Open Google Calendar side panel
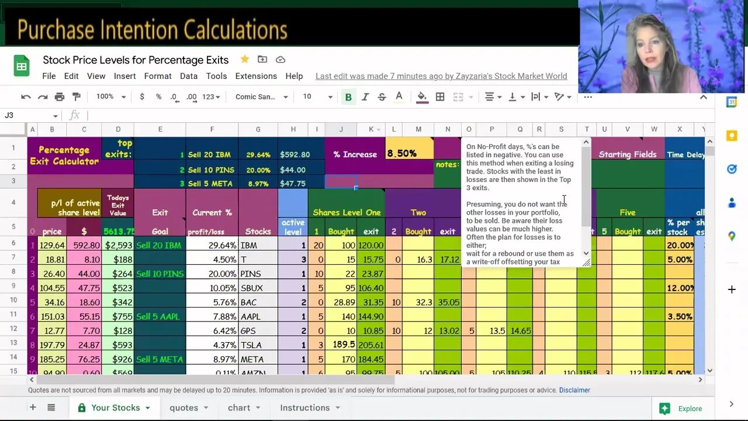Screen dimensions: 748x421 click(x=732, y=102)
